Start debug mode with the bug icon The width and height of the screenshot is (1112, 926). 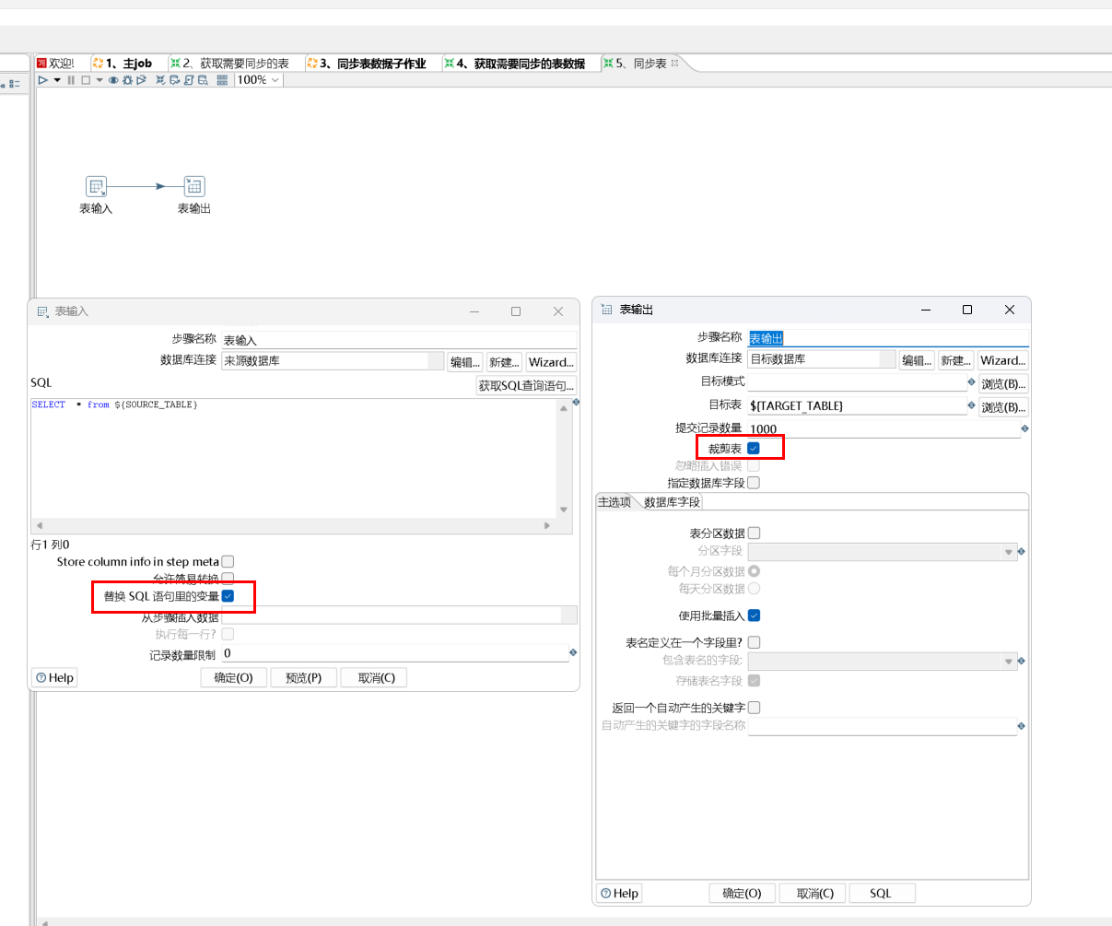coord(127,81)
